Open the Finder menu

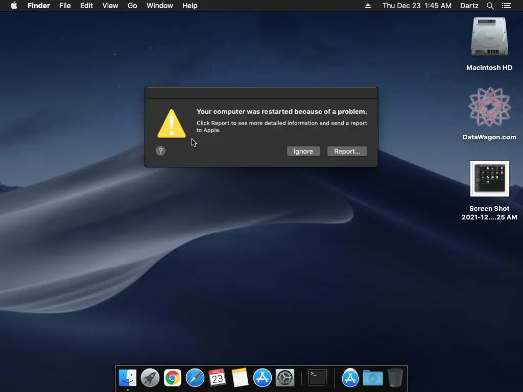(x=39, y=6)
